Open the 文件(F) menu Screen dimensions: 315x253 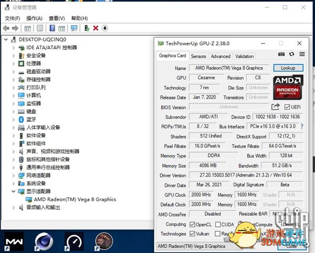click(x=13, y=18)
